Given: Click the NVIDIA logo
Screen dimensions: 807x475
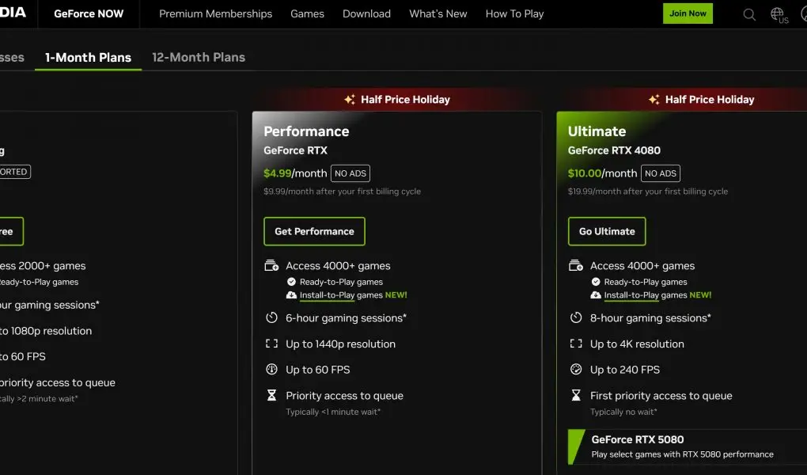Looking at the screenshot, I should (11, 13).
